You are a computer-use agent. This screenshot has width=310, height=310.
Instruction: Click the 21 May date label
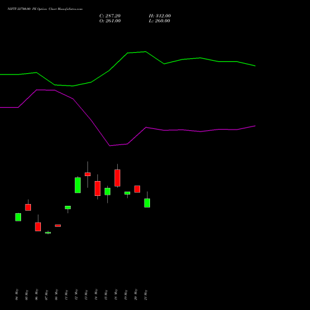tap(146, 294)
